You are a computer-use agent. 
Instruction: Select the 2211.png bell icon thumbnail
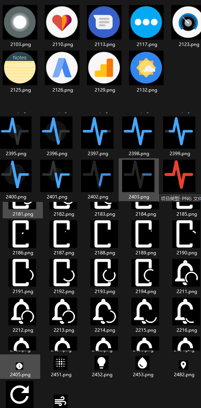point(186,273)
